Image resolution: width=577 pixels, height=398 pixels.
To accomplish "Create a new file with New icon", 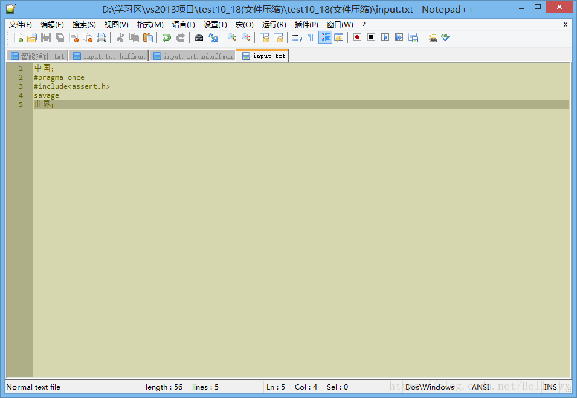I will click(18, 37).
